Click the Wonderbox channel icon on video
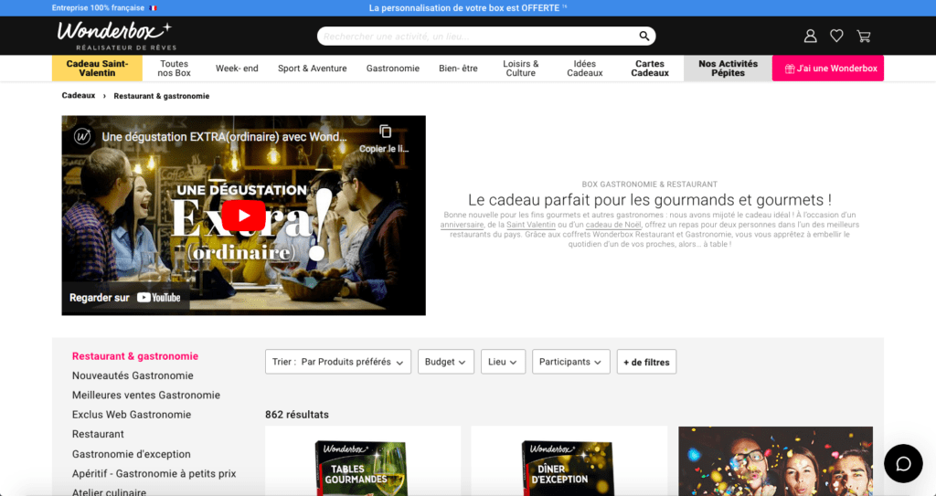The height and width of the screenshot is (496, 936). coord(82,137)
